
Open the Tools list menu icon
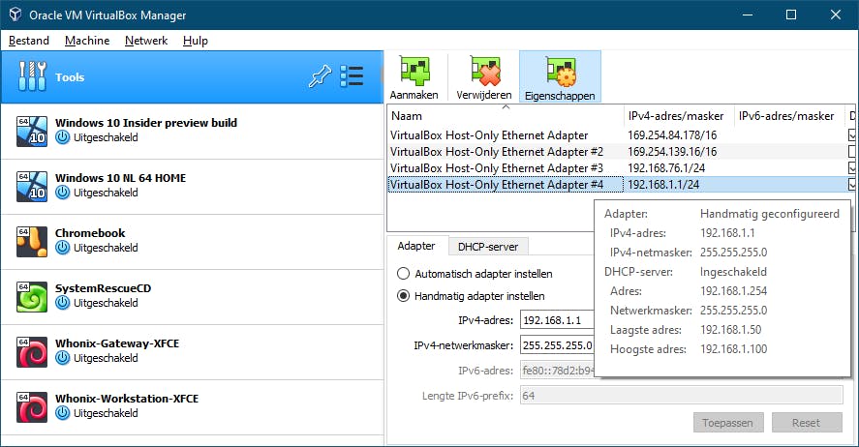tap(352, 76)
